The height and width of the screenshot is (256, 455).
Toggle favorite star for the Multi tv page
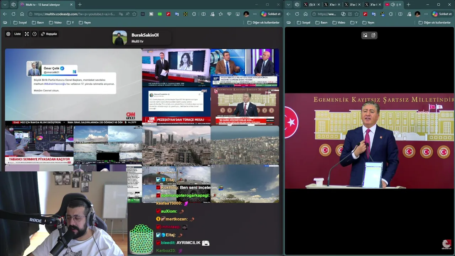point(134,14)
